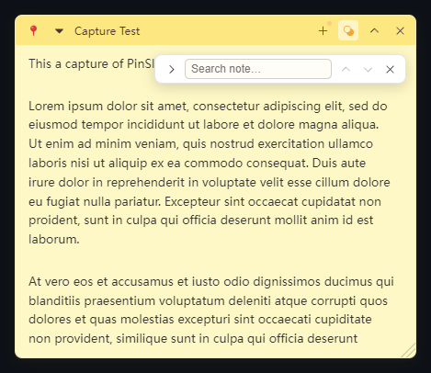Go to the next search match

(x=368, y=70)
